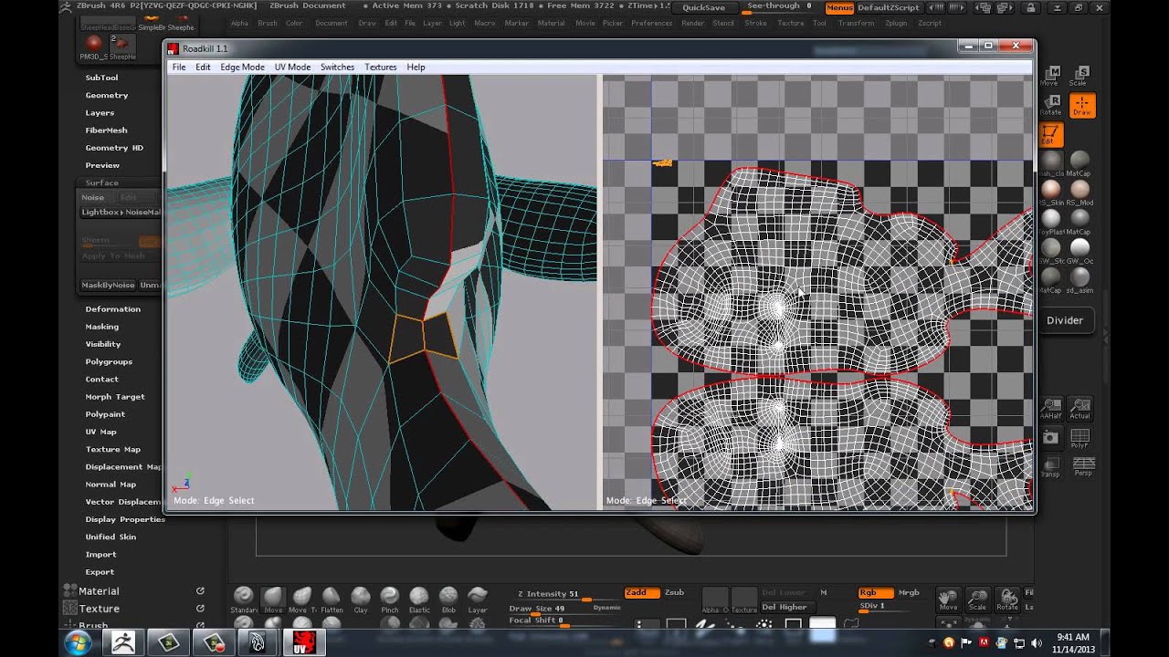Toggle Transp transparency mode
The image size is (1169, 657).
point(1050,467)
